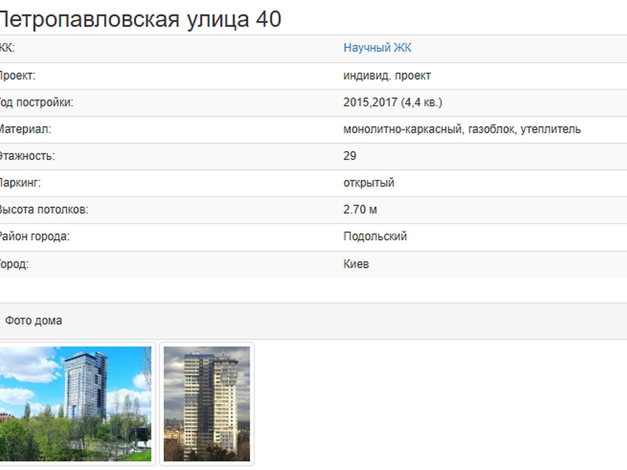
Task: Click the Этажность row label
Action: click(27, 156)
